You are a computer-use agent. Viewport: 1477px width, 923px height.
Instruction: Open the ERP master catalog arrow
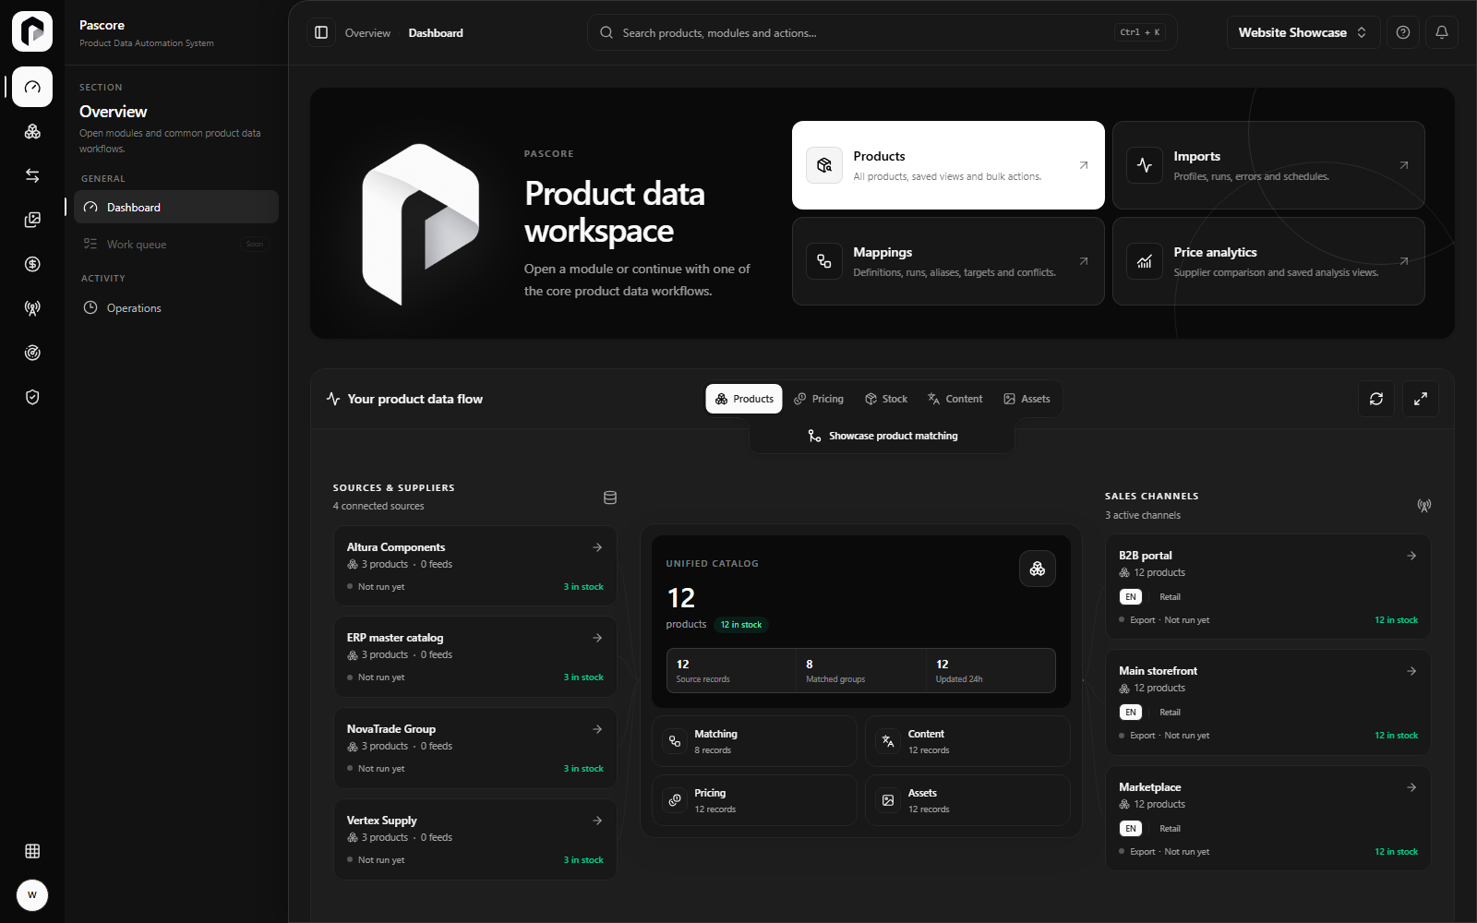(597, 638)
